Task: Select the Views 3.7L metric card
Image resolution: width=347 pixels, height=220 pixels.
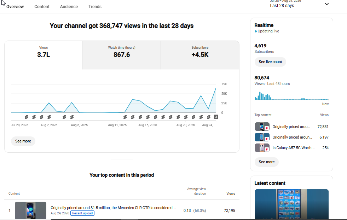Action: click(44, 55)
